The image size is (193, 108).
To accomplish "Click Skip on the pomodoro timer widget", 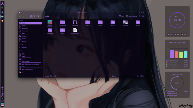I will [x=170, y=35].
